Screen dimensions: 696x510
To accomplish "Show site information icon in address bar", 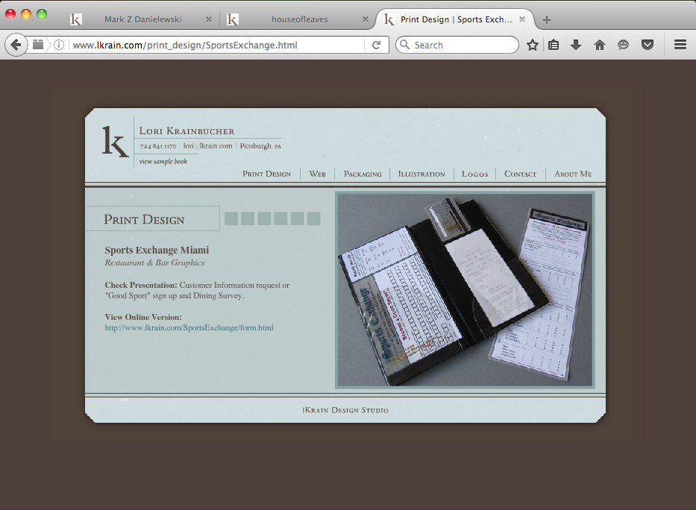I will click(x=59, y=45).
